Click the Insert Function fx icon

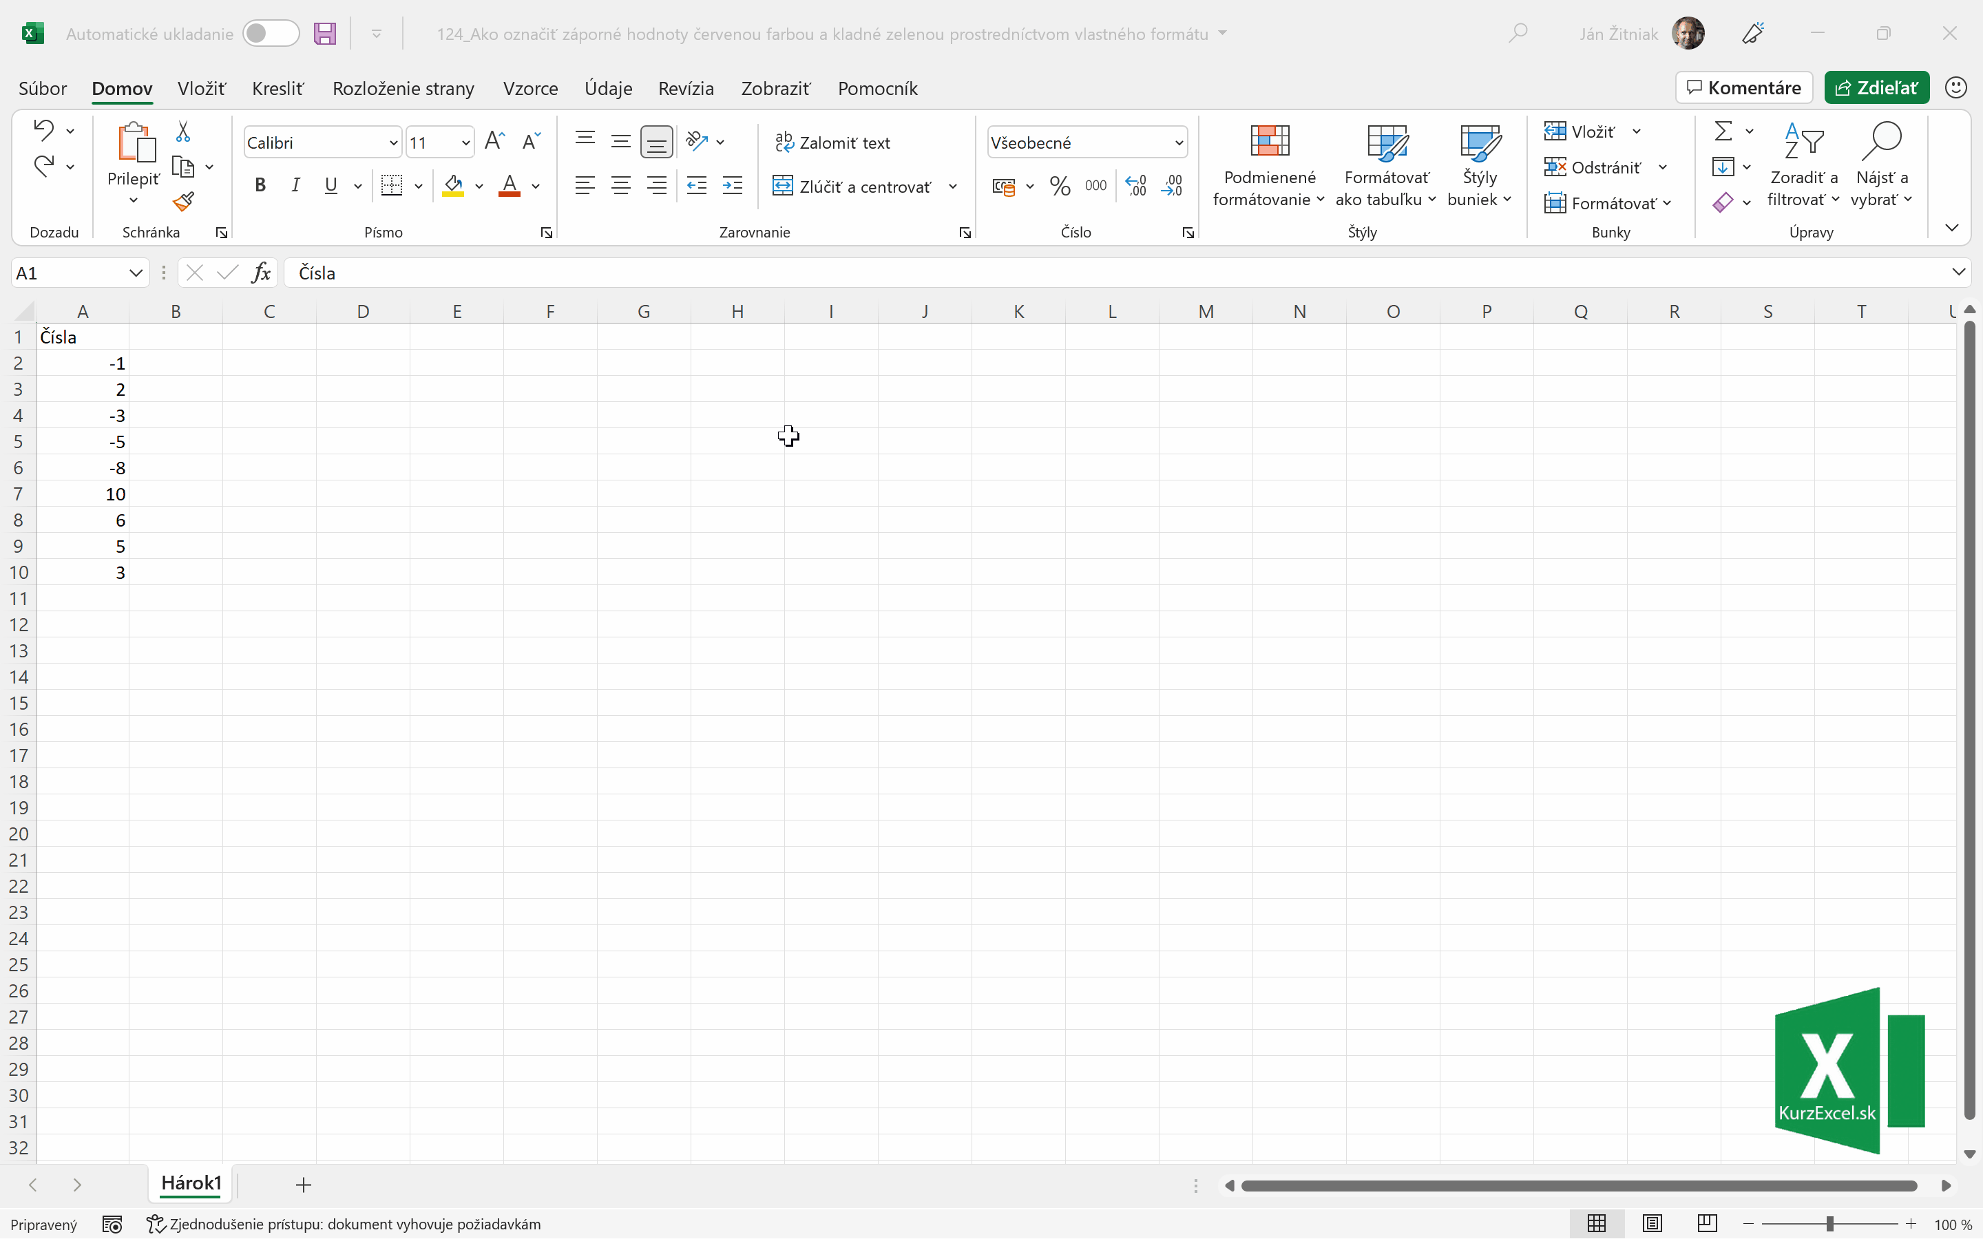[262, 272]
